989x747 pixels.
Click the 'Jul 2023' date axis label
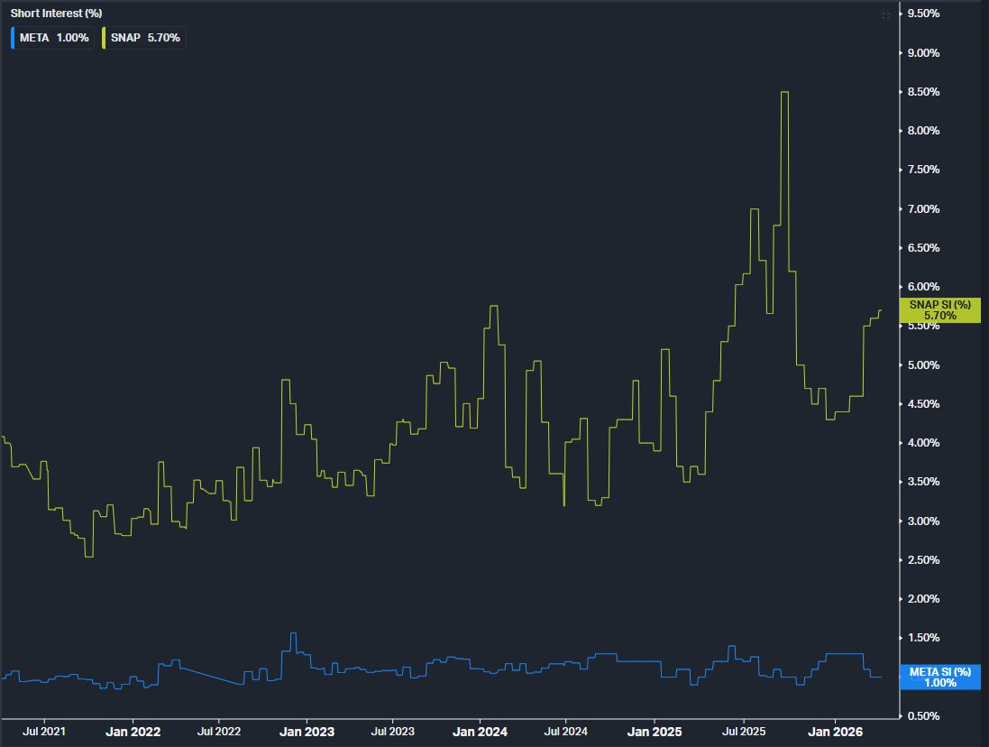[392, 732]
